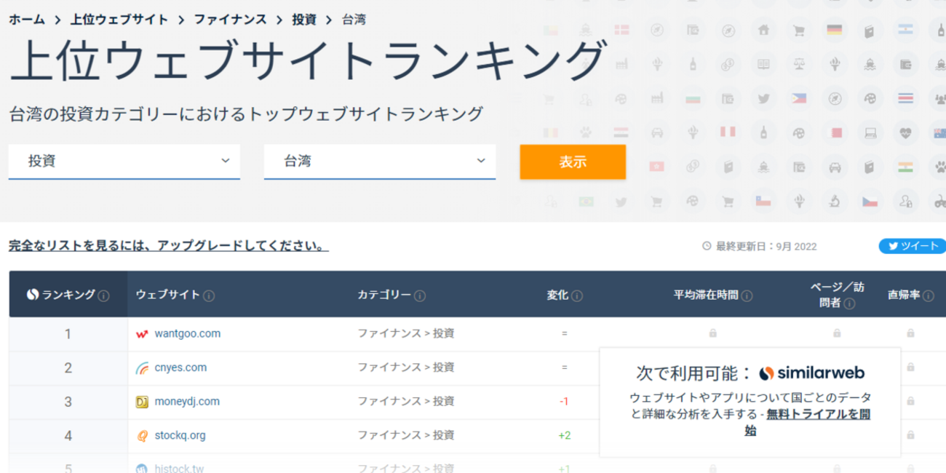Open the 投資 breadcrumb link

[304, 20]
